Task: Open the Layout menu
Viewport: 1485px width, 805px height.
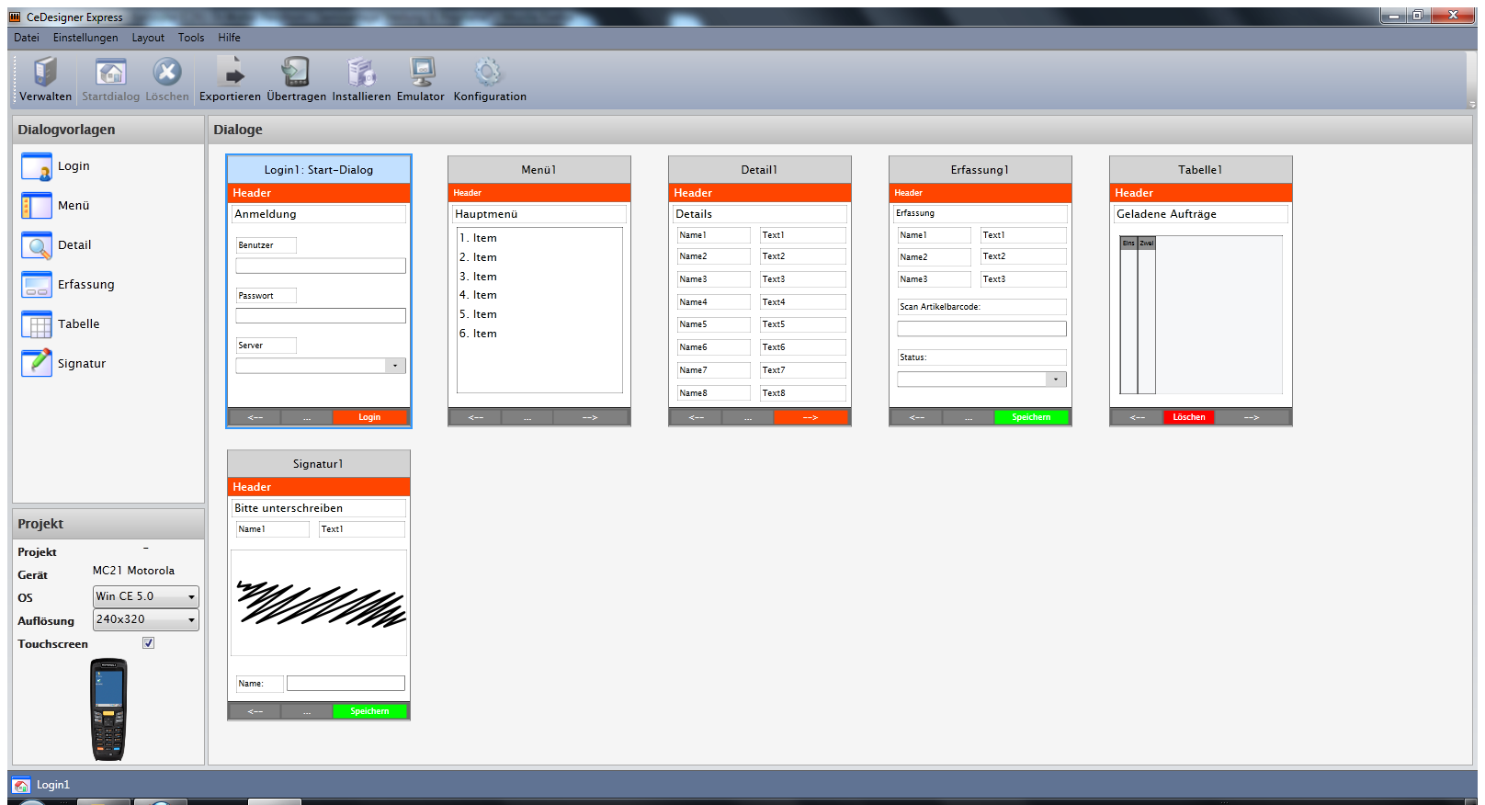Action: click(x=148, y=38)
